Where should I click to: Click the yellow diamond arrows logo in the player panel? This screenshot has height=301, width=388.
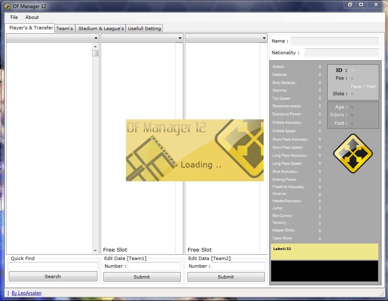click(x=353, y=154)
